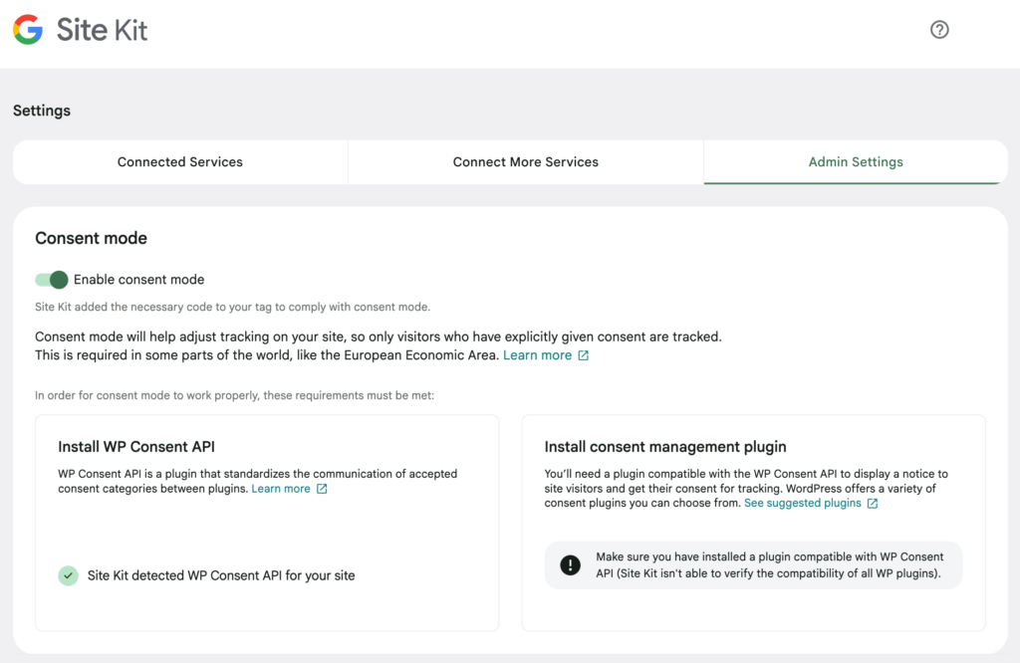
Task: Click external link icon after consent mode Learn more
Action: tap(584, 355)
